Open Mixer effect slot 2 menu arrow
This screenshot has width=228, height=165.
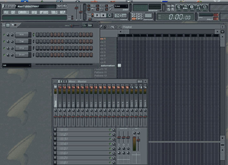[x=55, y=134]
